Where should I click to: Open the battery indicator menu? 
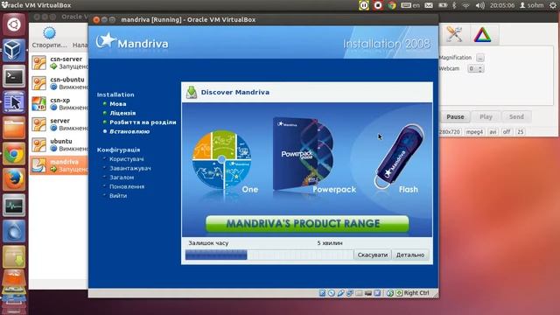[443, 5]
